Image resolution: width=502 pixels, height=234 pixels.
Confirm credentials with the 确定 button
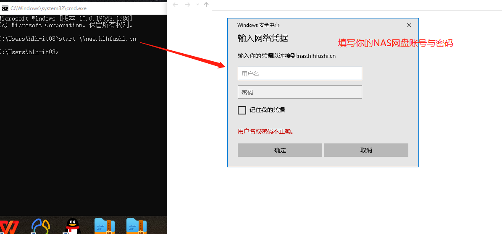coord(280,150)
